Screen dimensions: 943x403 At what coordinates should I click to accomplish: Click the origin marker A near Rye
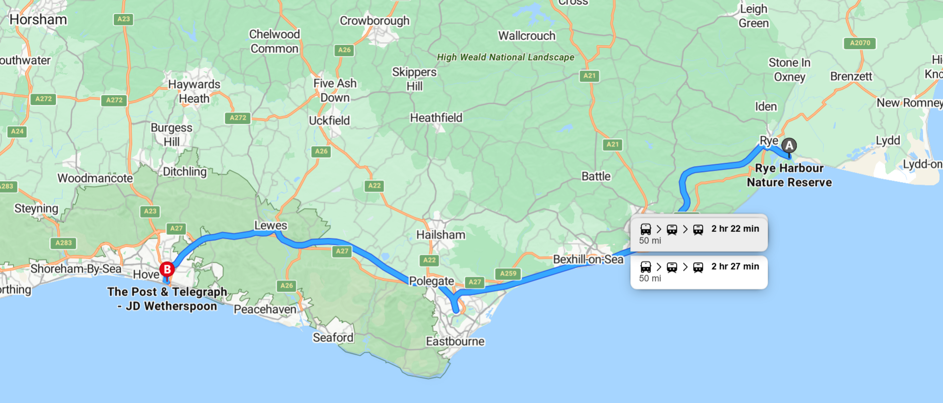click(x=789, y=146)
